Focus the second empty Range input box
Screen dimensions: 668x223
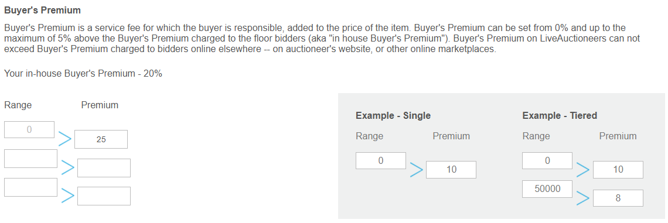click(x=30, y=158)
